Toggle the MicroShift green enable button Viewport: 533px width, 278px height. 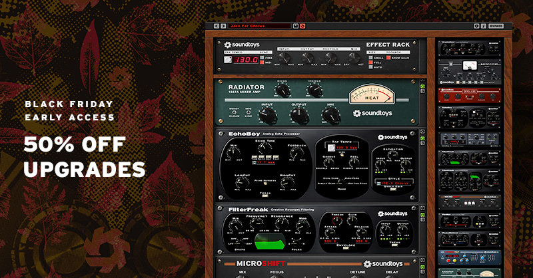423,267
